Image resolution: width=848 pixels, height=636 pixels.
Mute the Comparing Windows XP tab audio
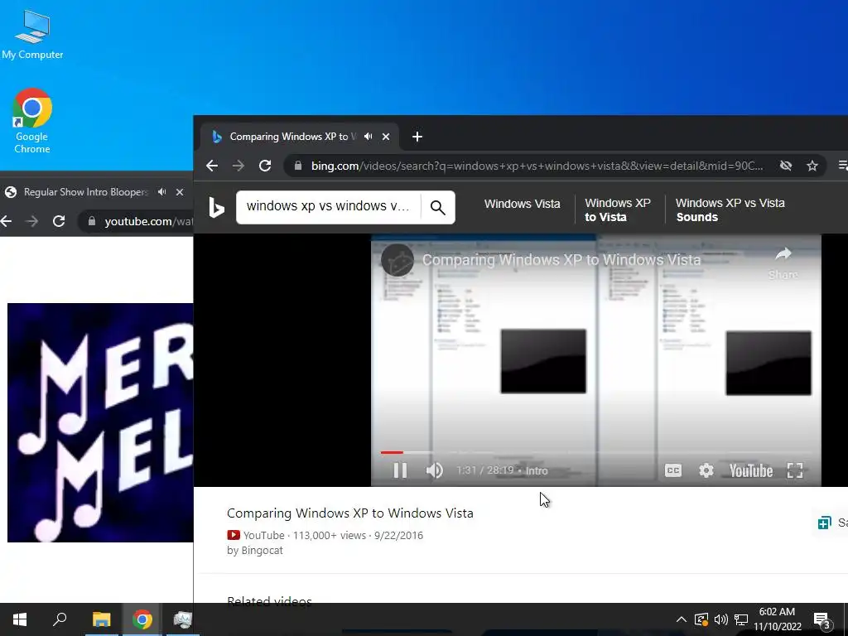tap(369, 137)
